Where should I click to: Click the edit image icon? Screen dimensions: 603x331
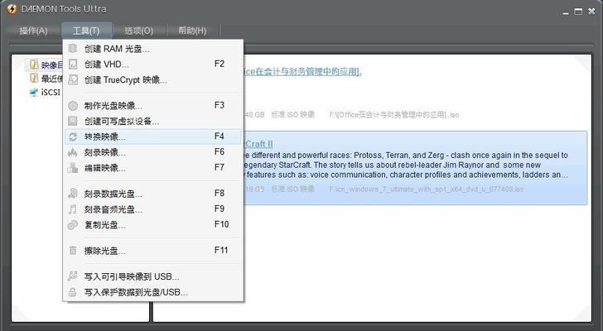tap(73, 168)
